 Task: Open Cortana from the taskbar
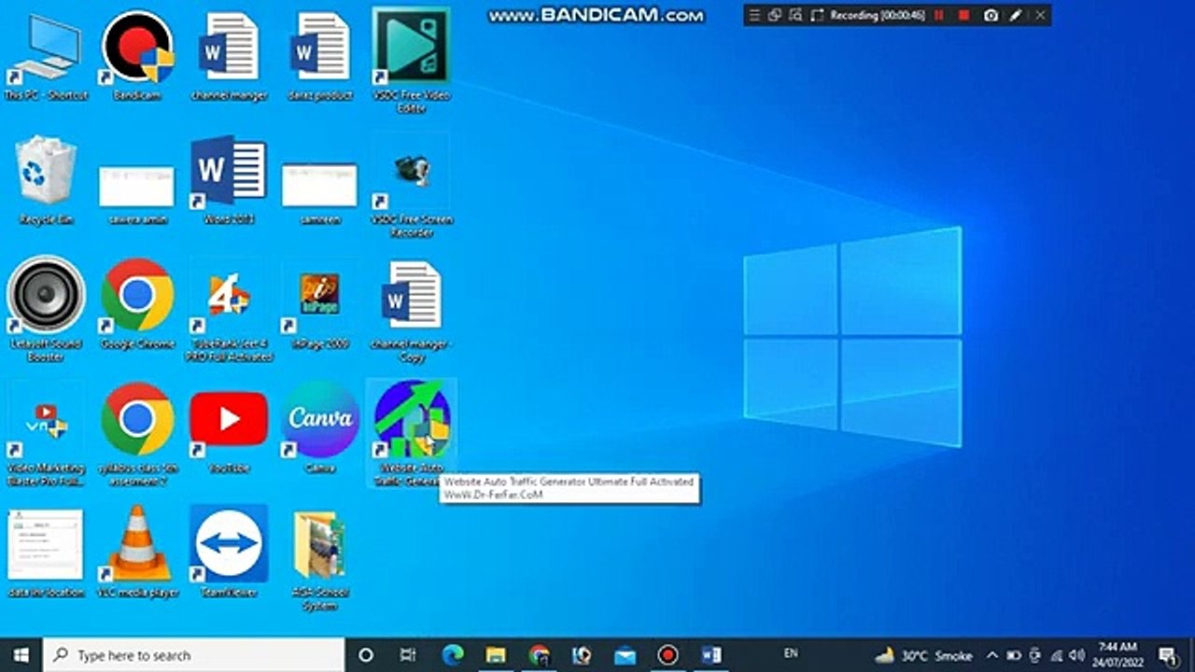click(x=366, y=655)
